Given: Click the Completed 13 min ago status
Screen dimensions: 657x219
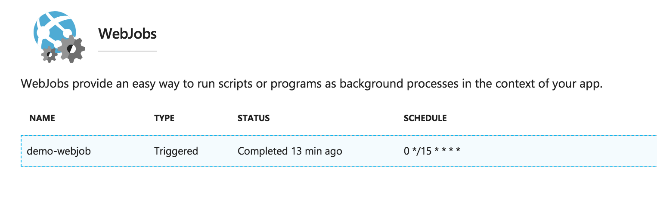Looking at the screenshot, I should pos(290,151).
